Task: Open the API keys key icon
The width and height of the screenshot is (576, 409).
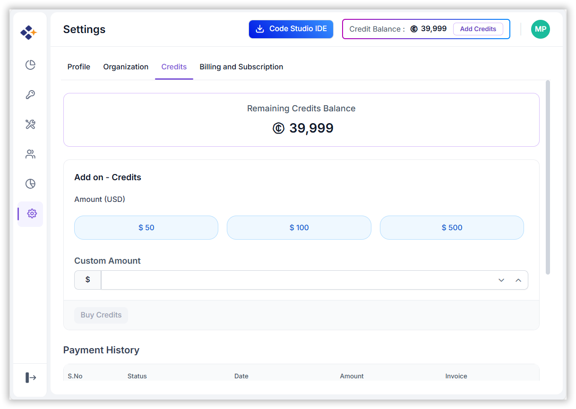Action: (30, 95)
